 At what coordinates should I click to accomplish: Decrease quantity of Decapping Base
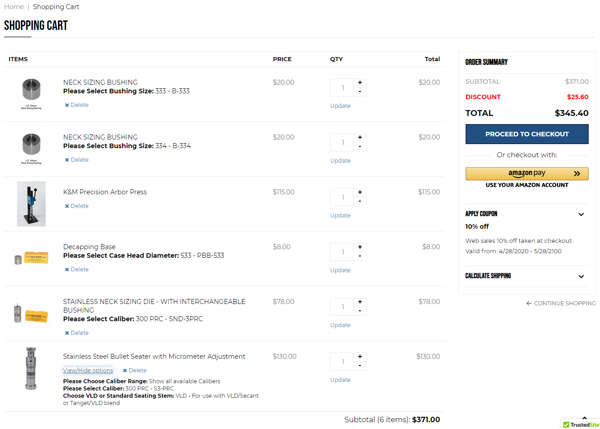360,256
